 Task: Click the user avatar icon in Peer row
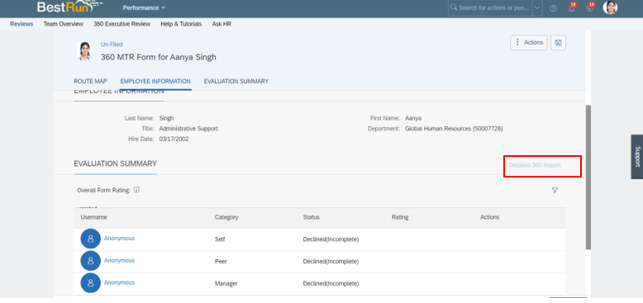click(x=91, y=261)
